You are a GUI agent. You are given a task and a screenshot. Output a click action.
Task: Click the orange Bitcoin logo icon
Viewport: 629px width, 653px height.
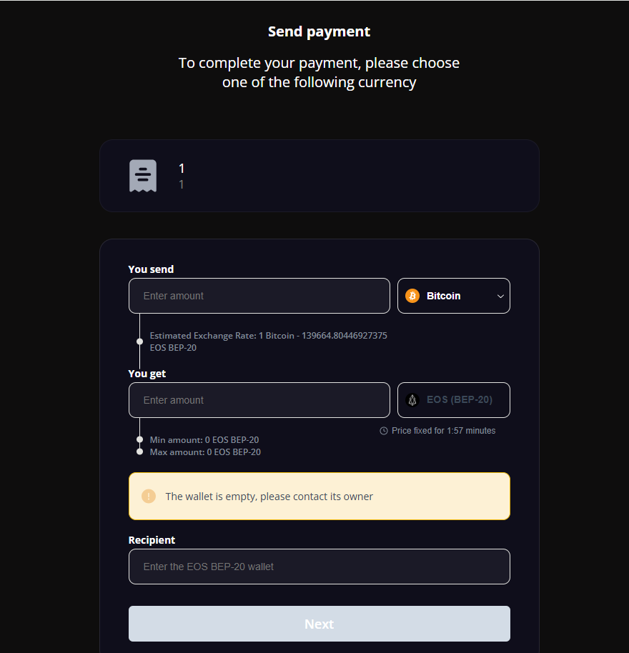tap(412, 296)
